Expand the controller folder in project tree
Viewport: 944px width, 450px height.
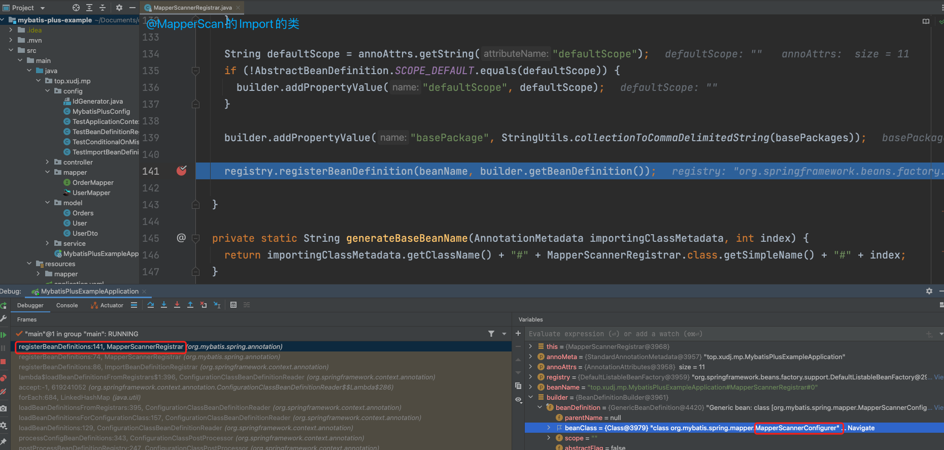tap(47, 162)
